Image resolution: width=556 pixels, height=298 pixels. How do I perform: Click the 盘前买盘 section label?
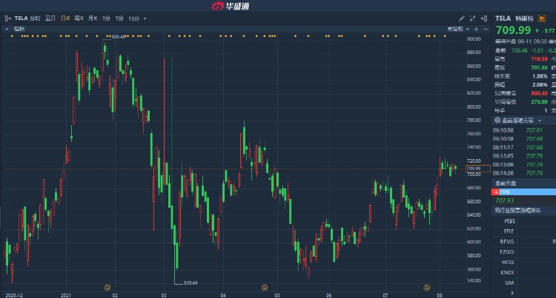click(x=506, y=183)
